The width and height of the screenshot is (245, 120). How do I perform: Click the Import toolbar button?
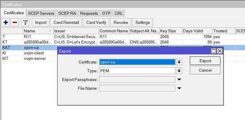[41, 22]
